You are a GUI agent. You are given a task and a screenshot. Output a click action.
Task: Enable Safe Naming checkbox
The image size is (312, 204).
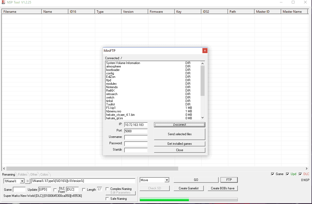click(x=107, y=199)
